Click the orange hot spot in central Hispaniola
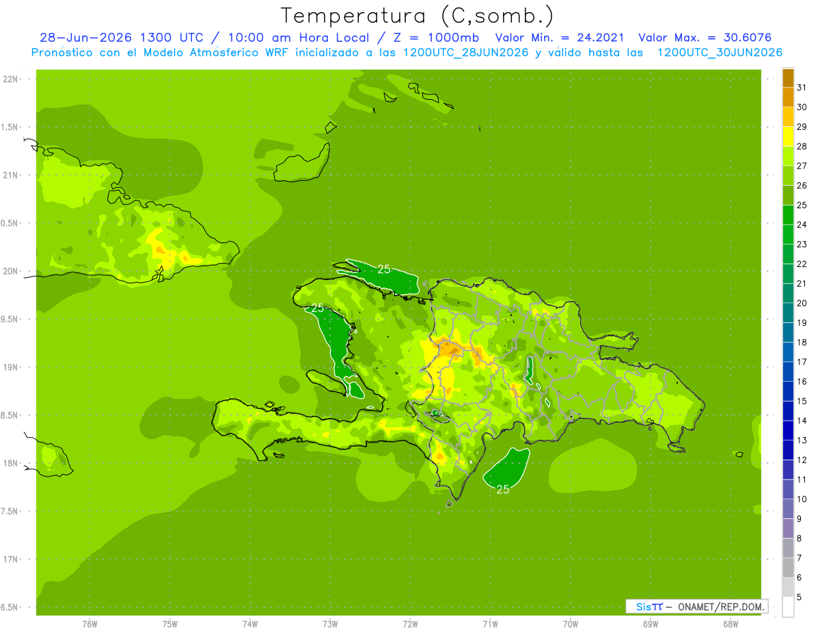Screen dimensions: 820x633 [450, 349]
